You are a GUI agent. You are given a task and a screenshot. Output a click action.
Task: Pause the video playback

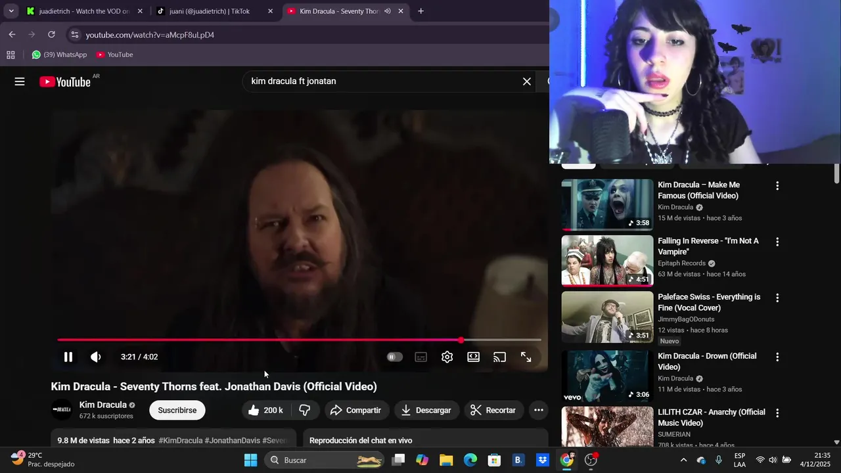tap(68, 357)
